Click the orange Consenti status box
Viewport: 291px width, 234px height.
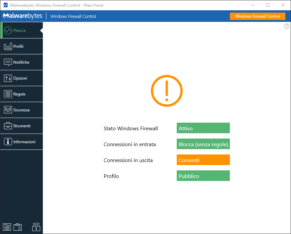[203, 160]
